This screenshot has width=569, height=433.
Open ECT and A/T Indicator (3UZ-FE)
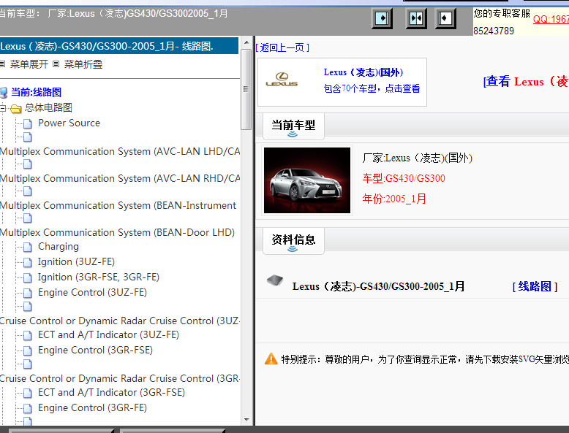[108, 335]
